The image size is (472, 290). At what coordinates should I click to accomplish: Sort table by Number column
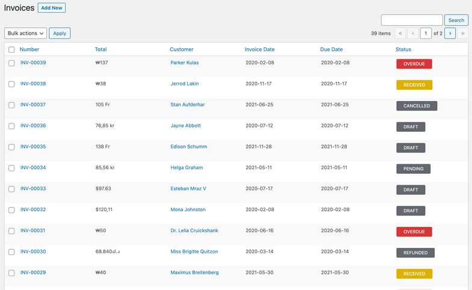point(29,49)
